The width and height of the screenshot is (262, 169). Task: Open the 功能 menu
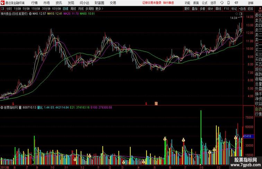click(187, 3)
